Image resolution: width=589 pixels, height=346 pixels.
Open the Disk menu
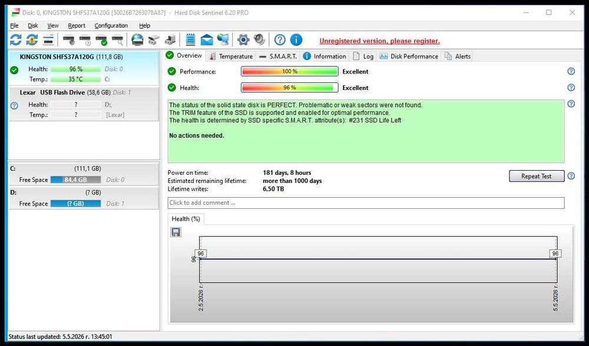[32, 25]
